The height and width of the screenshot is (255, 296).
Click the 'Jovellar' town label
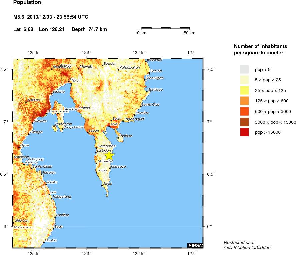[142, 113]
